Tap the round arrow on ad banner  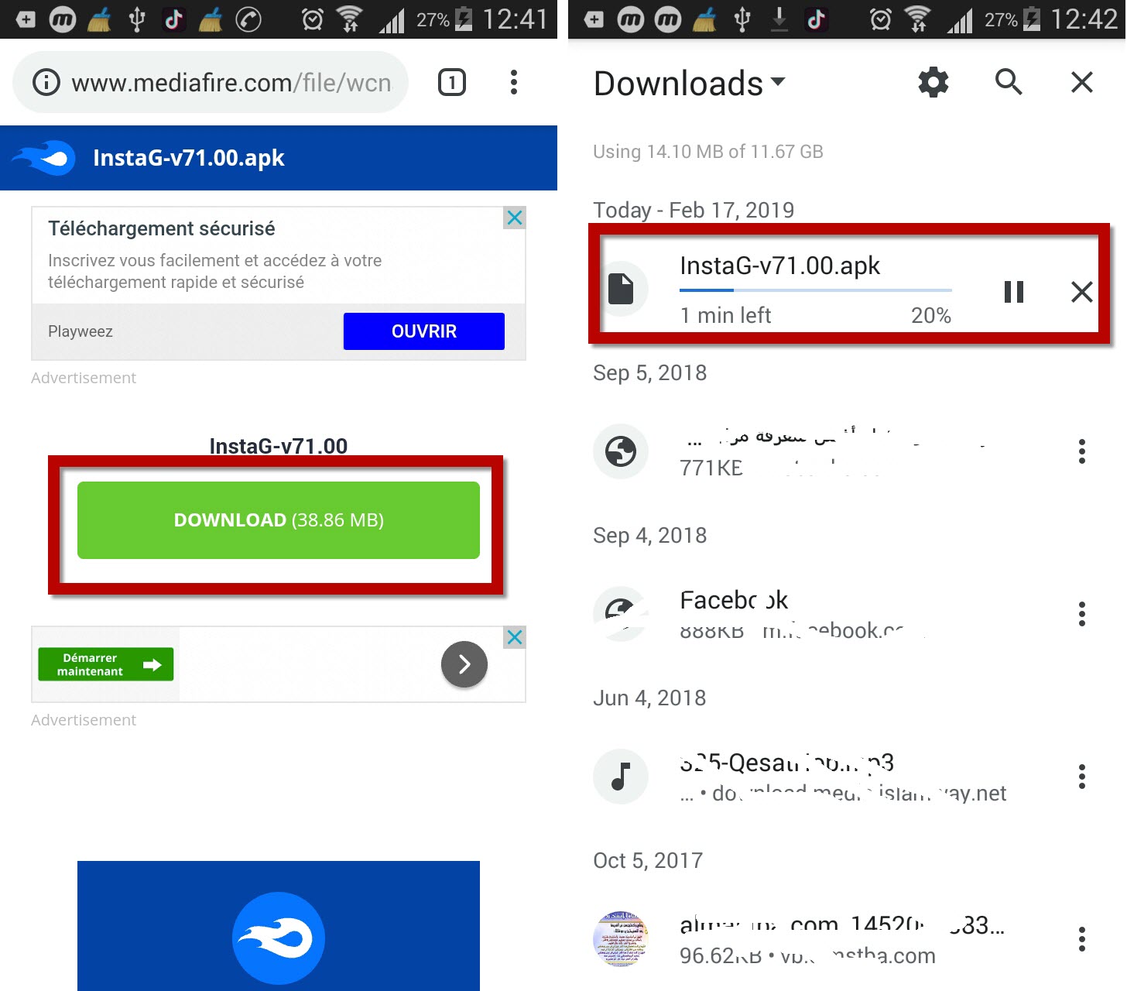[x=464, y=664]
